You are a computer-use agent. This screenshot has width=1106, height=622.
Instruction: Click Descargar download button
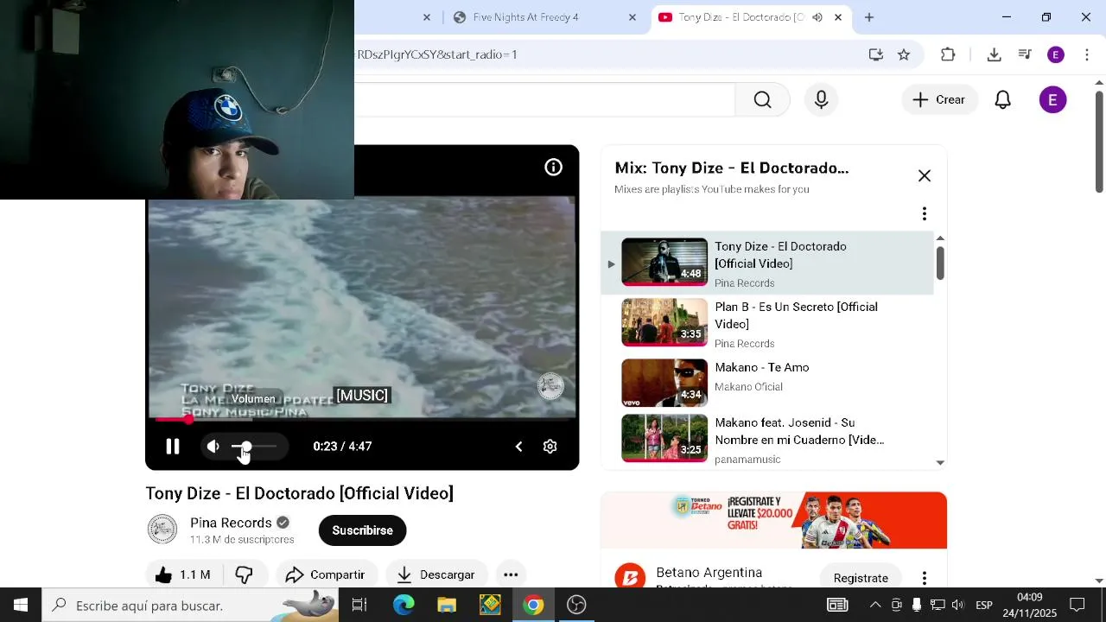[x=435, y=574]
